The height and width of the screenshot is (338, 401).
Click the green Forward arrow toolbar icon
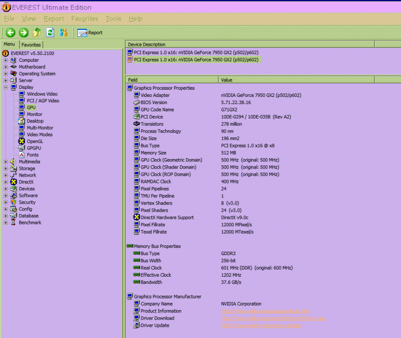(23, 32)
